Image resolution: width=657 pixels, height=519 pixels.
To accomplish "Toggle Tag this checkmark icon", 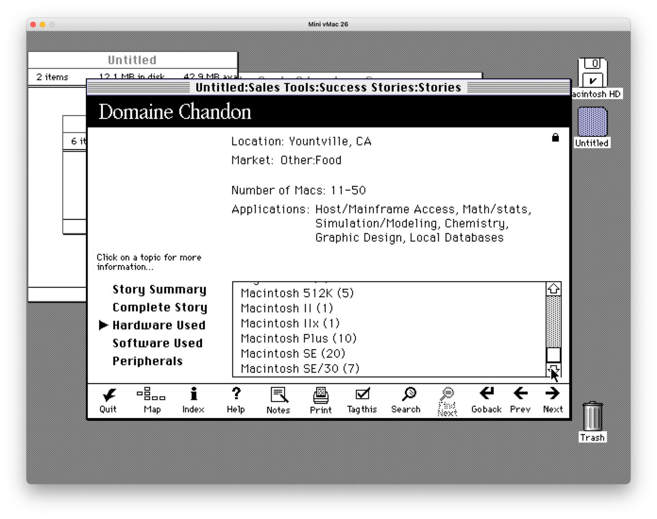I will point(362,400).
